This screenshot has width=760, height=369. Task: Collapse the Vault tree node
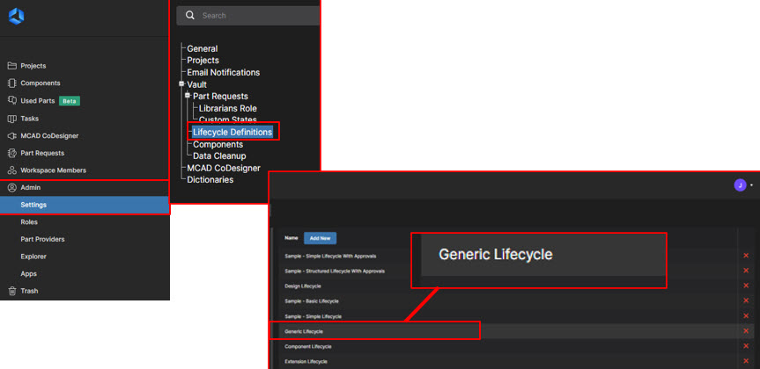tap(181, 84)
